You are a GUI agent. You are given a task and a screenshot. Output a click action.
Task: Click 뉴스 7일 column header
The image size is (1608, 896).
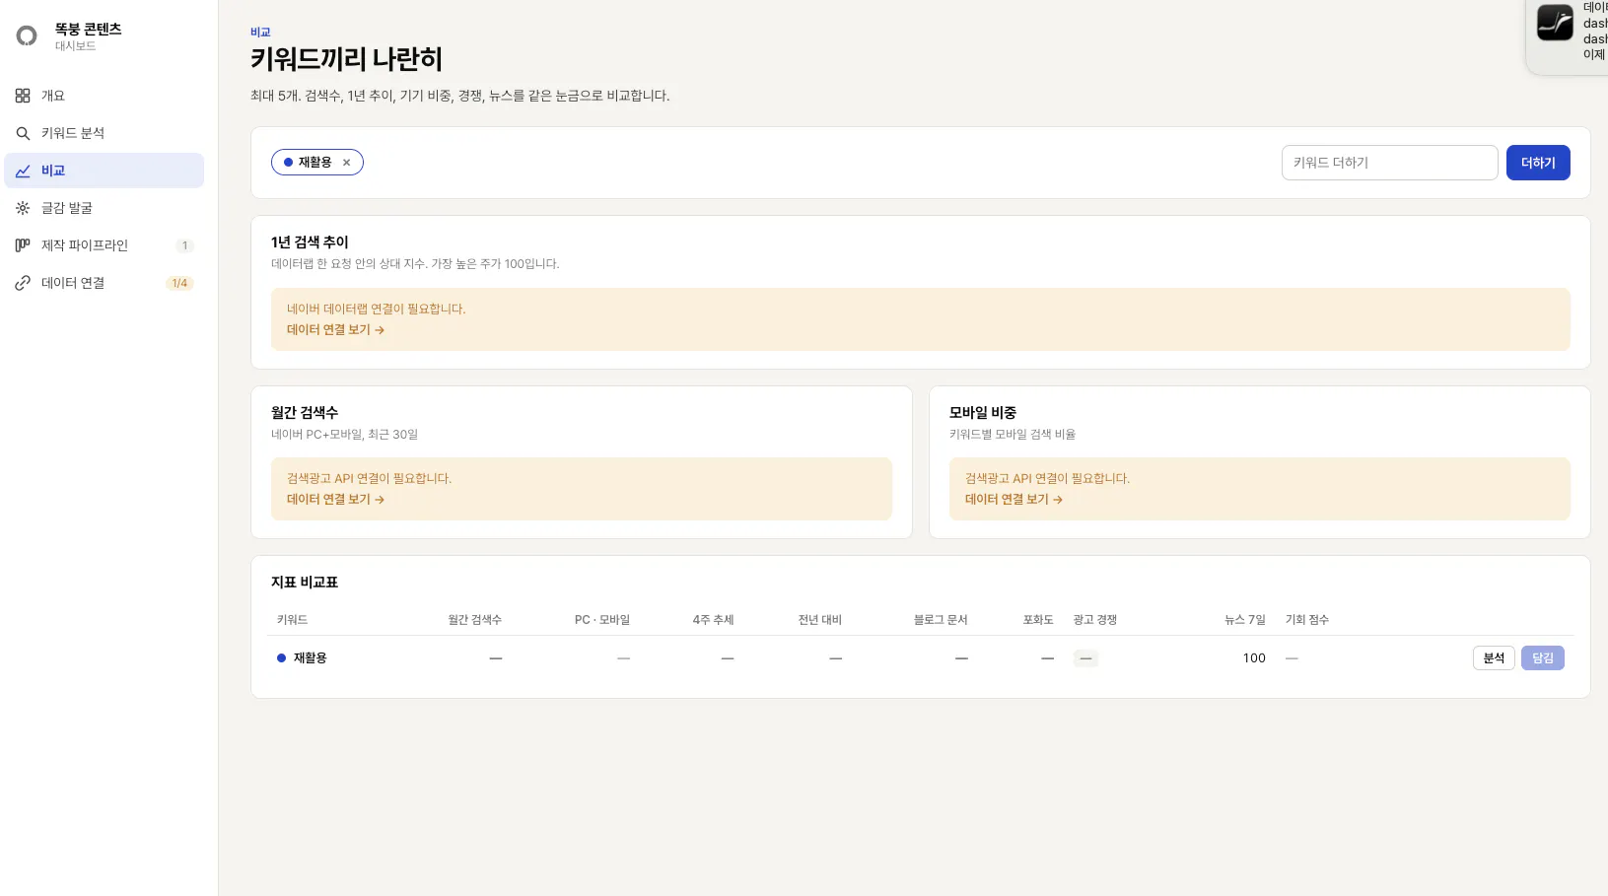coord(1245,620)
